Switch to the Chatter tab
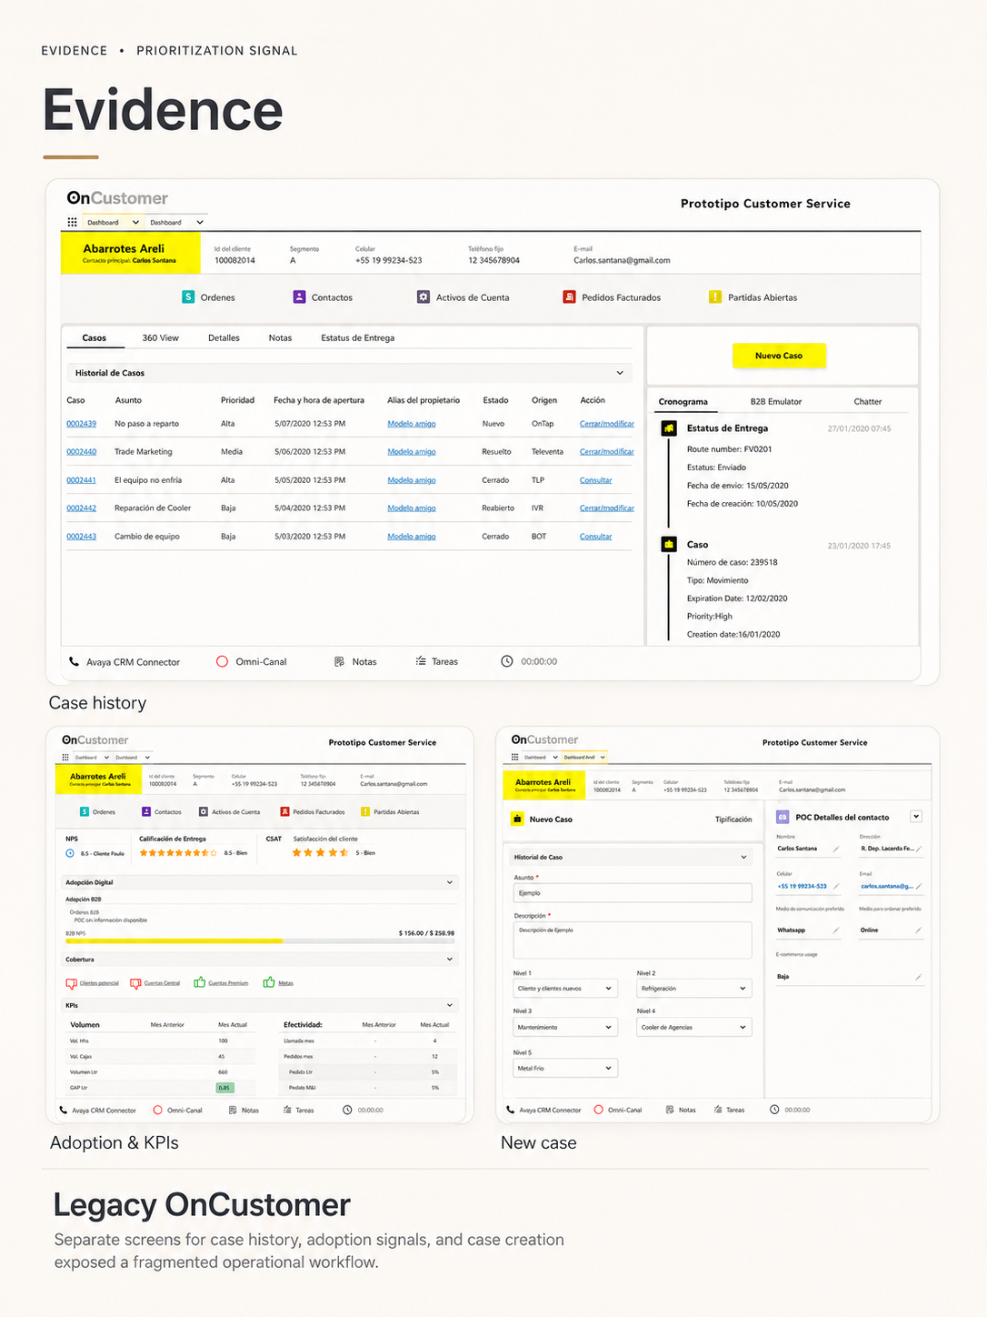 [x=868, y=401]
